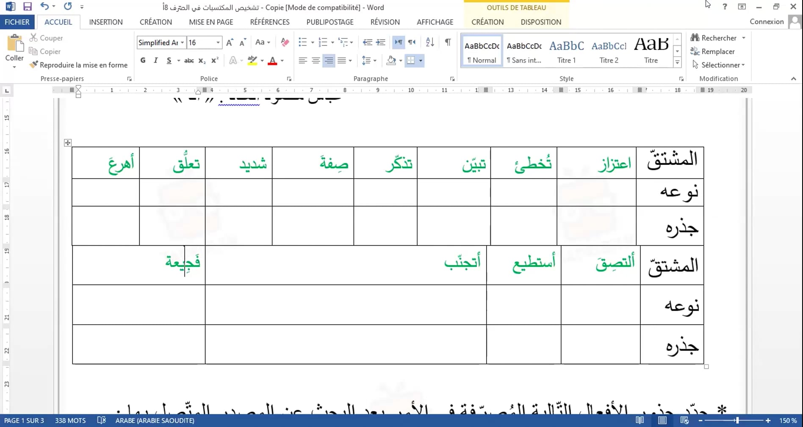The image size is (803, 427).
Task: Increase paragraph indent
Action: coord(381,42)
